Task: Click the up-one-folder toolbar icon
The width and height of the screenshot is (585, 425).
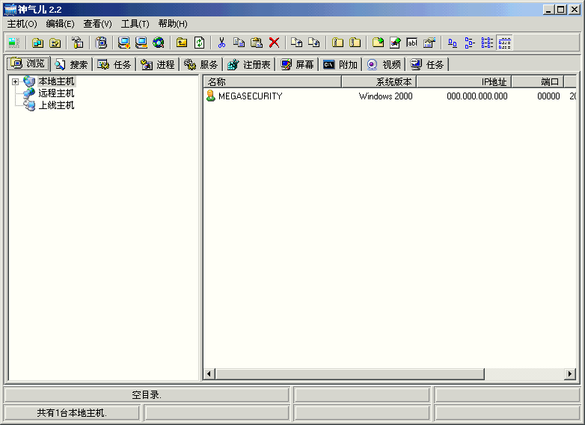Action: pos(182,43)
